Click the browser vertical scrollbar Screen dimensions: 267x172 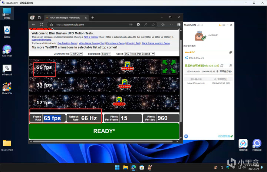tap(181, 81)
